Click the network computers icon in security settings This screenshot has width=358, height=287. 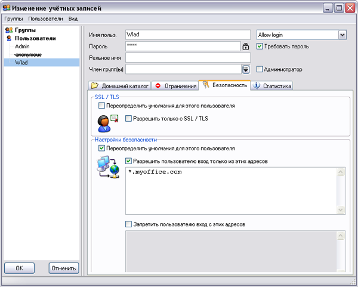[x=108, y=167]
